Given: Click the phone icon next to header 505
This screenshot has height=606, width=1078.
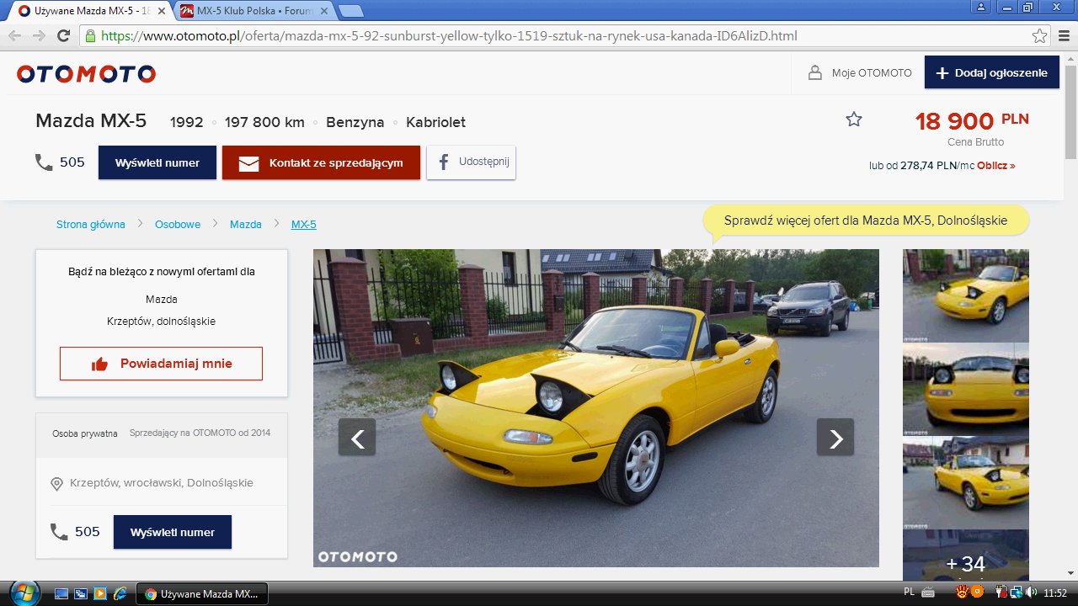Looking at the screenshot, I should point(45,162).
